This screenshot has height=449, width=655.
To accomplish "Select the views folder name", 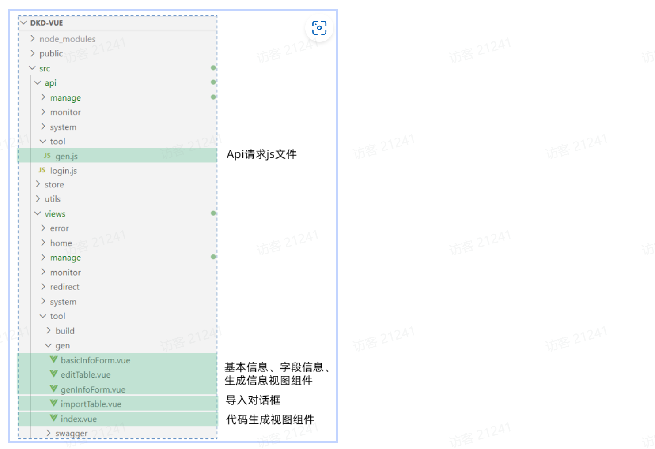I will pos(55,214).
